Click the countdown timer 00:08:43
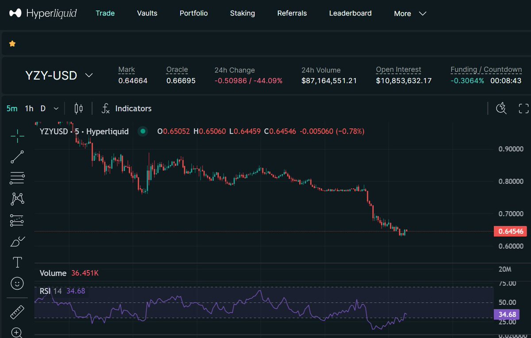The width and height of the screenshot is (531, 338). tap(506, 81)
